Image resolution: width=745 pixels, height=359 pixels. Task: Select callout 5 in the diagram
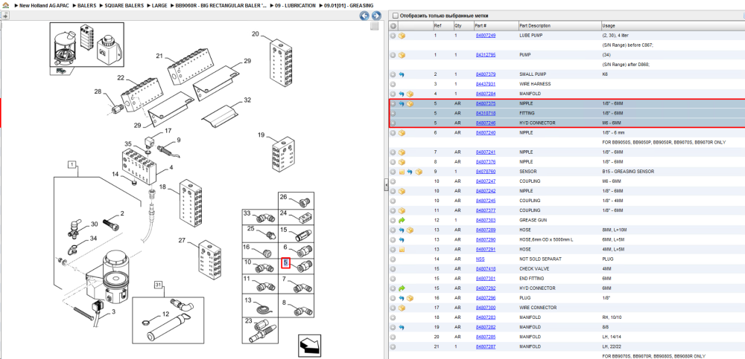(285, 262)
